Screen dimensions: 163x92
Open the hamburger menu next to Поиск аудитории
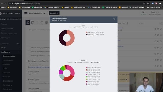coord(26,13)
